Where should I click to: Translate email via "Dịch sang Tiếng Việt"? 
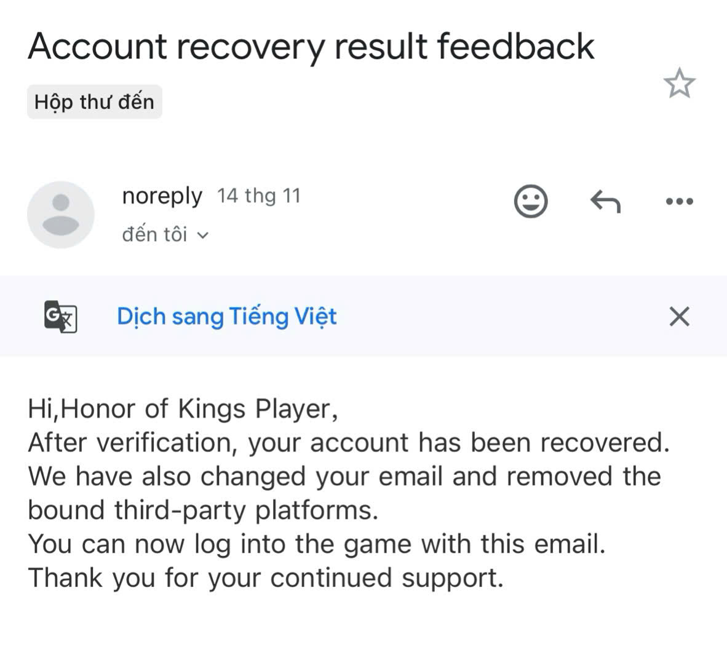(x=226, y=316)
